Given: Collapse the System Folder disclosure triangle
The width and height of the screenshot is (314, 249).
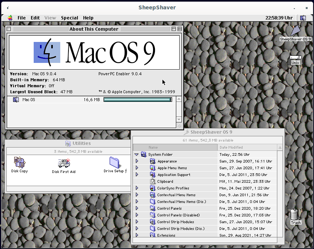Looking at the screenshot, I should pyautogui.click(x=137, y=154).
